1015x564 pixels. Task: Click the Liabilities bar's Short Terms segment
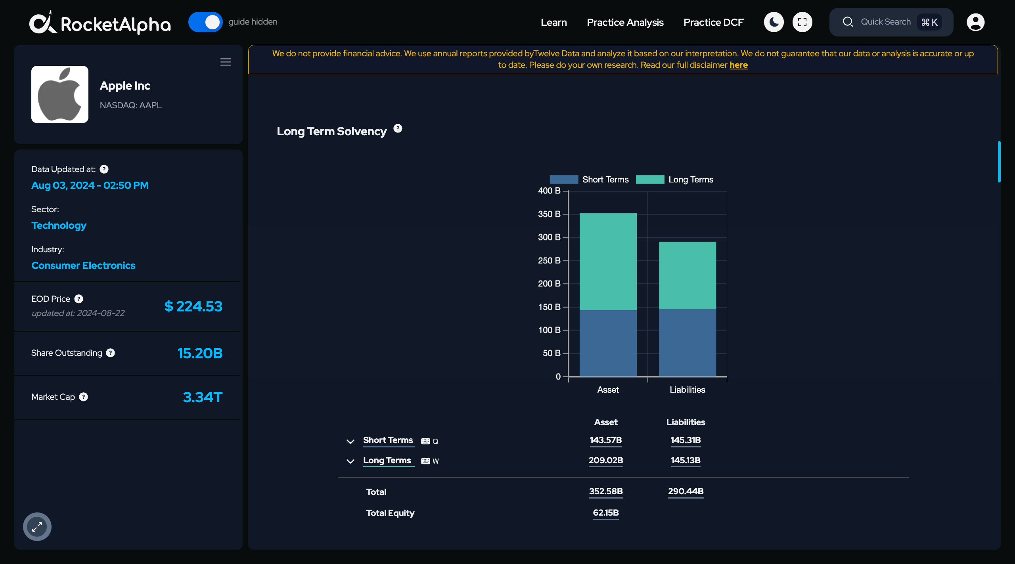(x=687, y=342)
